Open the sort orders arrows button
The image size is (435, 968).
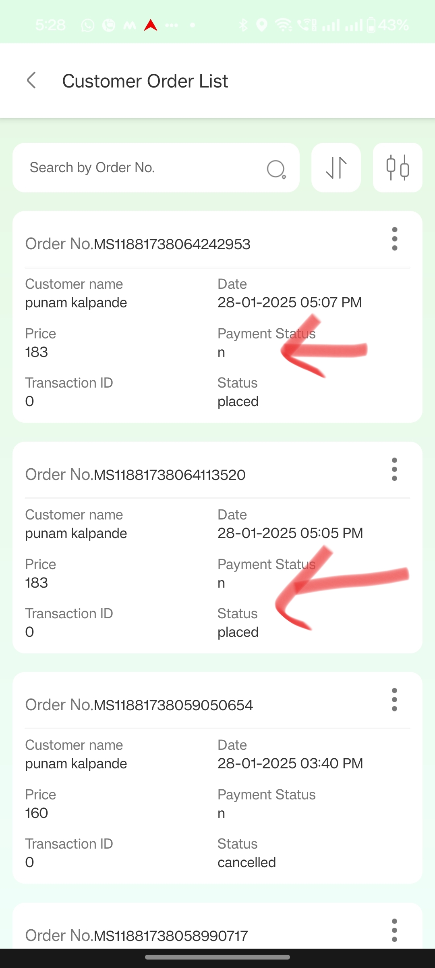[x=336, y=167]
